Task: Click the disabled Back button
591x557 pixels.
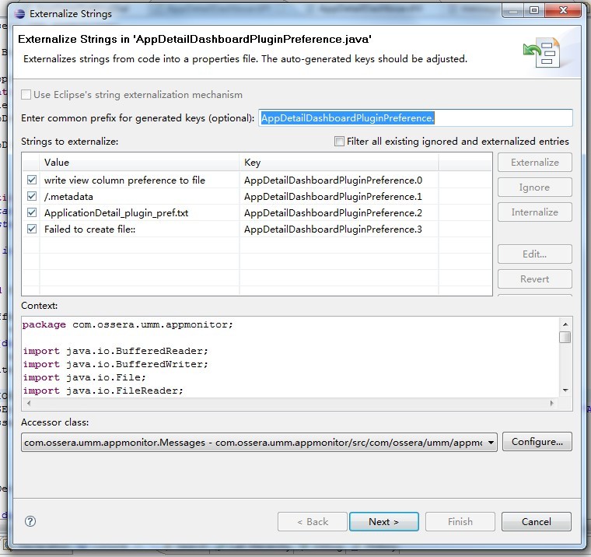Action: (x=313, y=521)
